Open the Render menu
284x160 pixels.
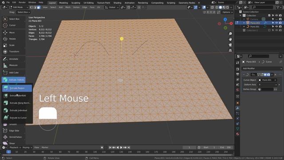(x=22, y=3)
